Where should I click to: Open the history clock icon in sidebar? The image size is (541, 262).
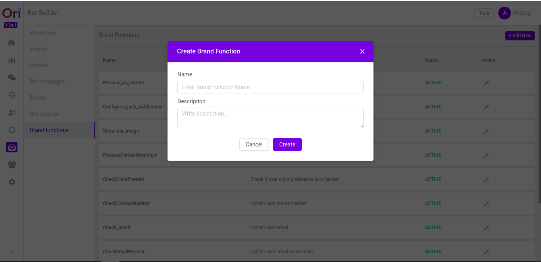coord(11,95)
